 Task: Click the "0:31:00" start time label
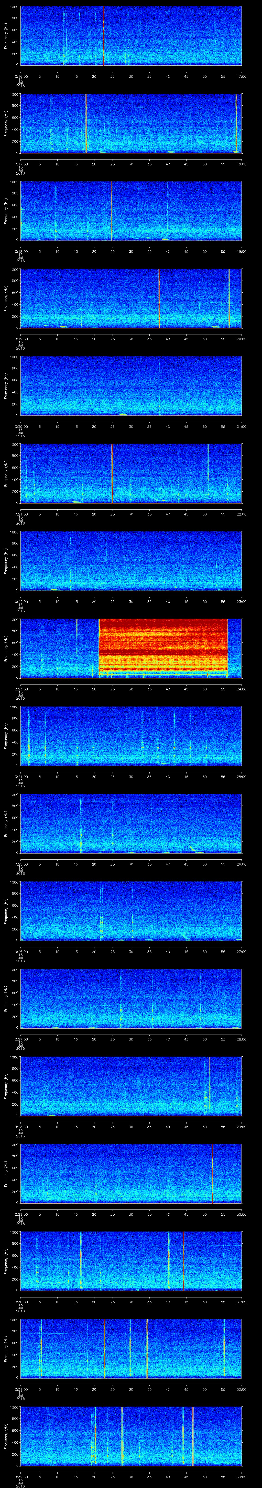tap(21, 1389)
